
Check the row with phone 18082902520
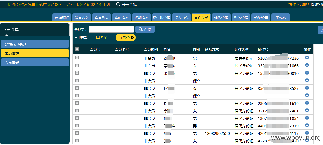pyautogui.click(x=77, y=133)
